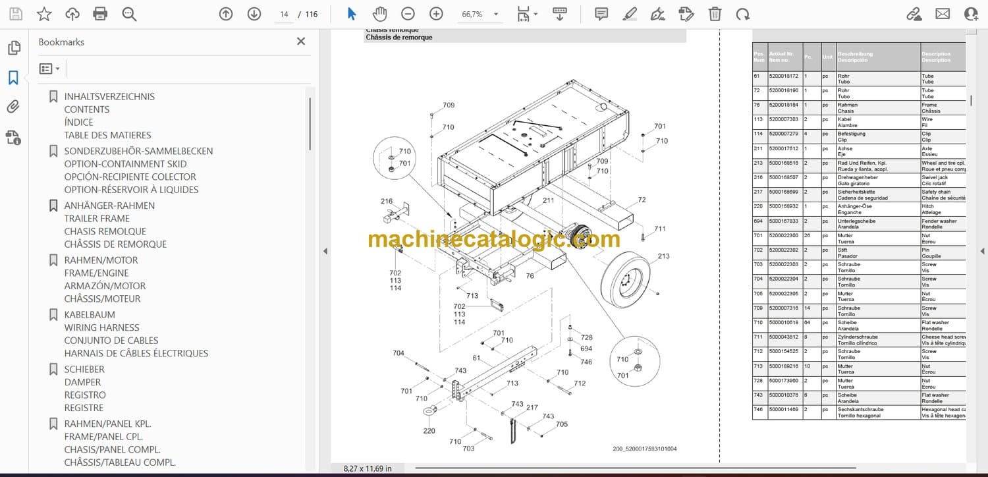Select OPTION-CONTAINMENT SKID bookmark text
This screenshot has width=988, height=477.
pos(125,164)
